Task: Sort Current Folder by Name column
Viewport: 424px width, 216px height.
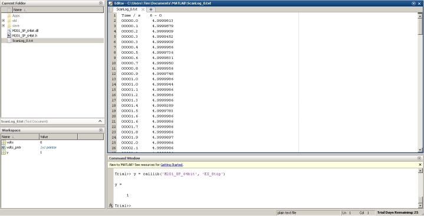Action: 58,10
